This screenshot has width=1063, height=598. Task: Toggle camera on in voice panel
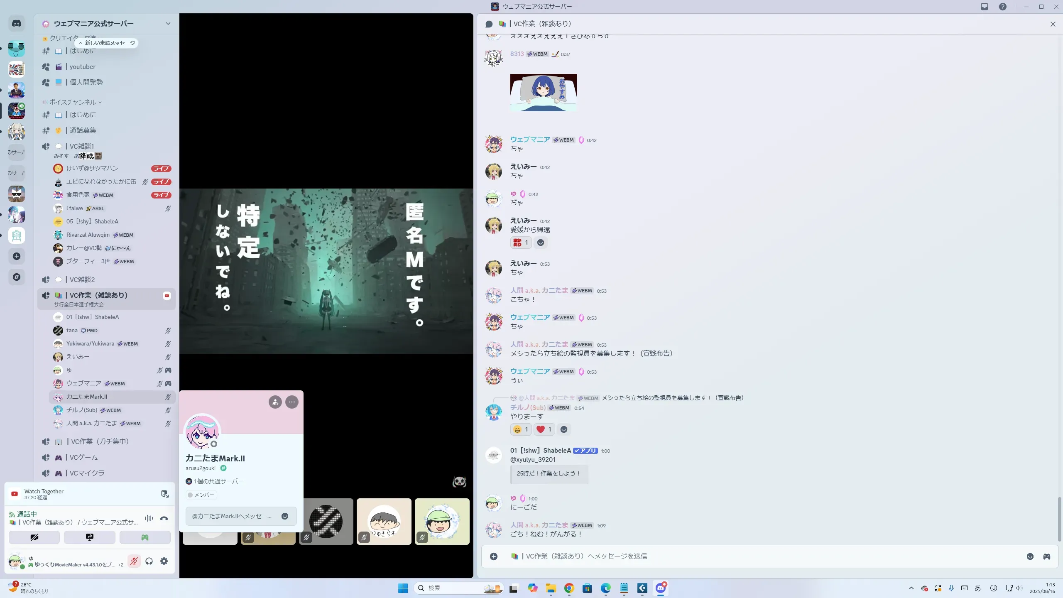34,537
